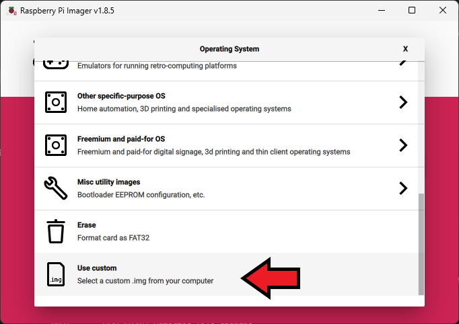
Task: Open the Emulators entry description text
Action: coord(157,66)
